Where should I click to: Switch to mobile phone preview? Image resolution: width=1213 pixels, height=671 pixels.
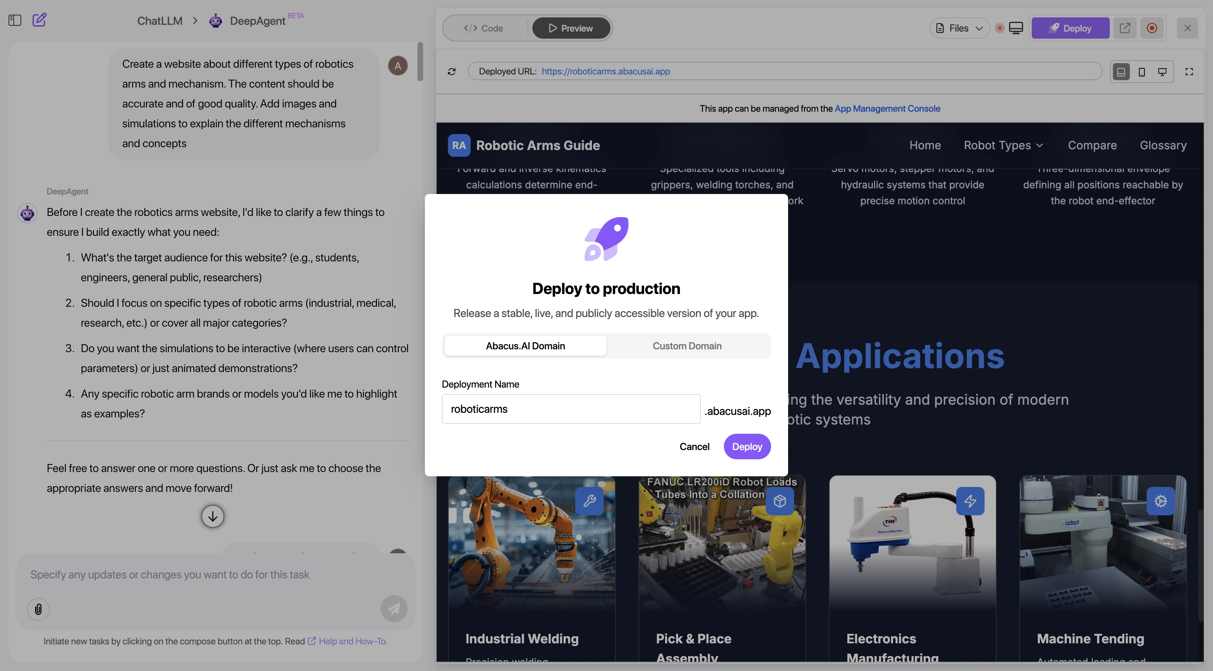click(x=1141, y=72)
